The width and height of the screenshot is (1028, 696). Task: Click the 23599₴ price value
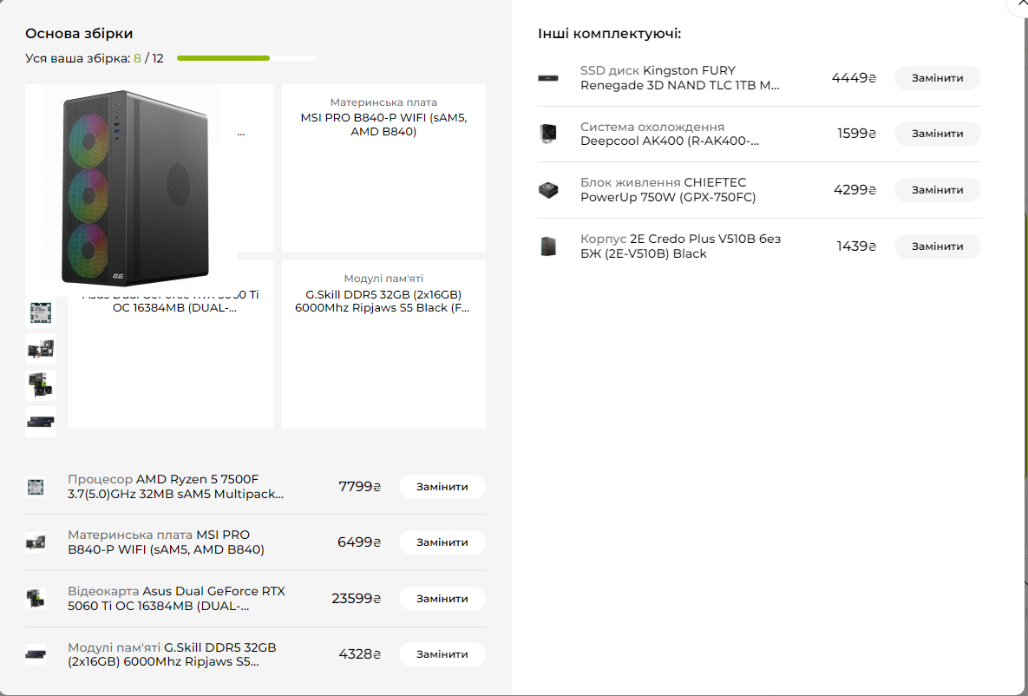coord(356,598)
